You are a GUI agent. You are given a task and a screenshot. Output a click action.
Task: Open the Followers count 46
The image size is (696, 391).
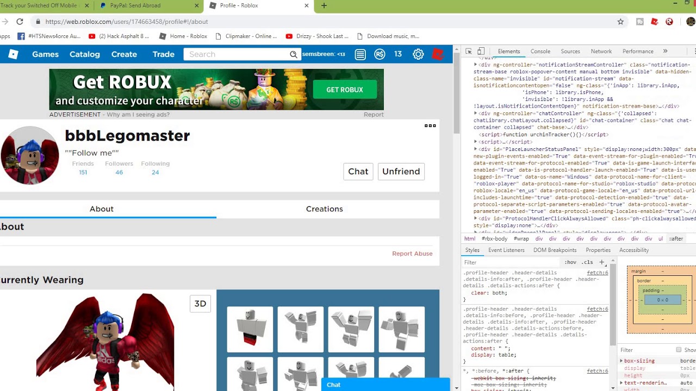pyautogui.click(x=119, y=172)
